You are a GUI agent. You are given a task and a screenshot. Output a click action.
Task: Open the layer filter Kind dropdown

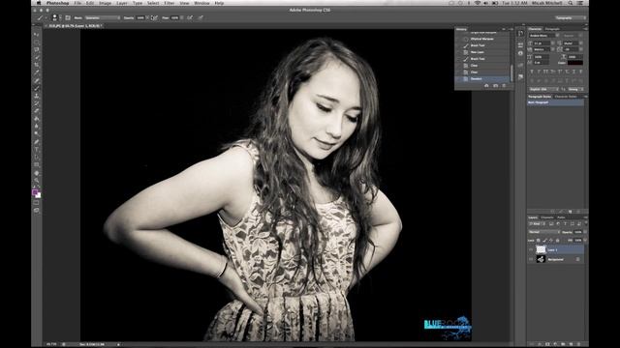click(537, 224)
